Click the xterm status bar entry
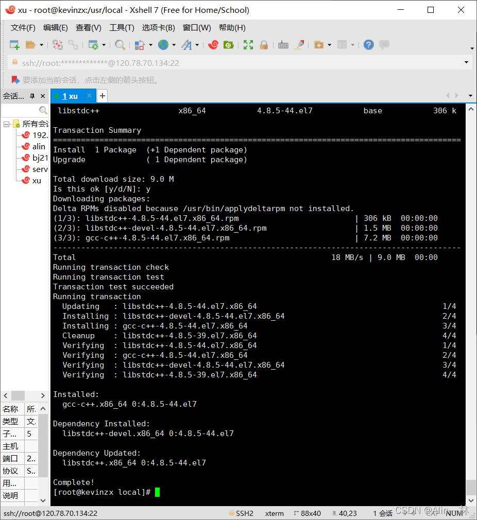Image resolution: width=477 pixels, height=520 pixels. [275, 513]
